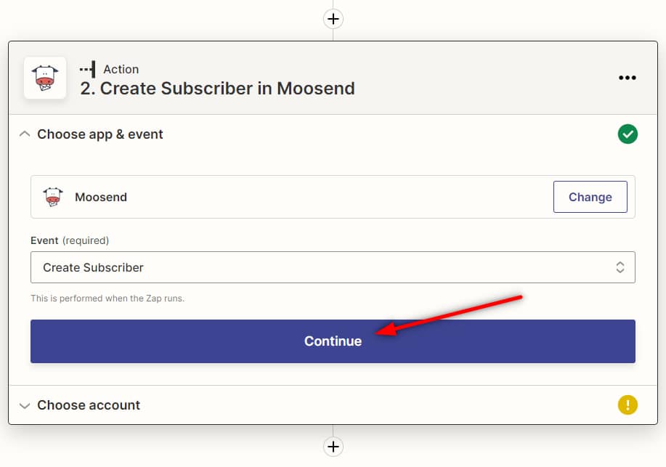The width and height of the screenshot is (666, 467).
Task: Collapse the Choose app & event section
Action: tap(25, 134)
